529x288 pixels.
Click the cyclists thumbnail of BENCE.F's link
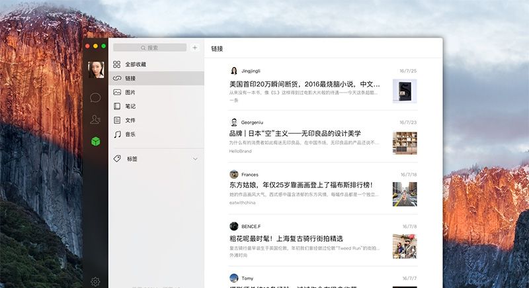tap(405, 246)
